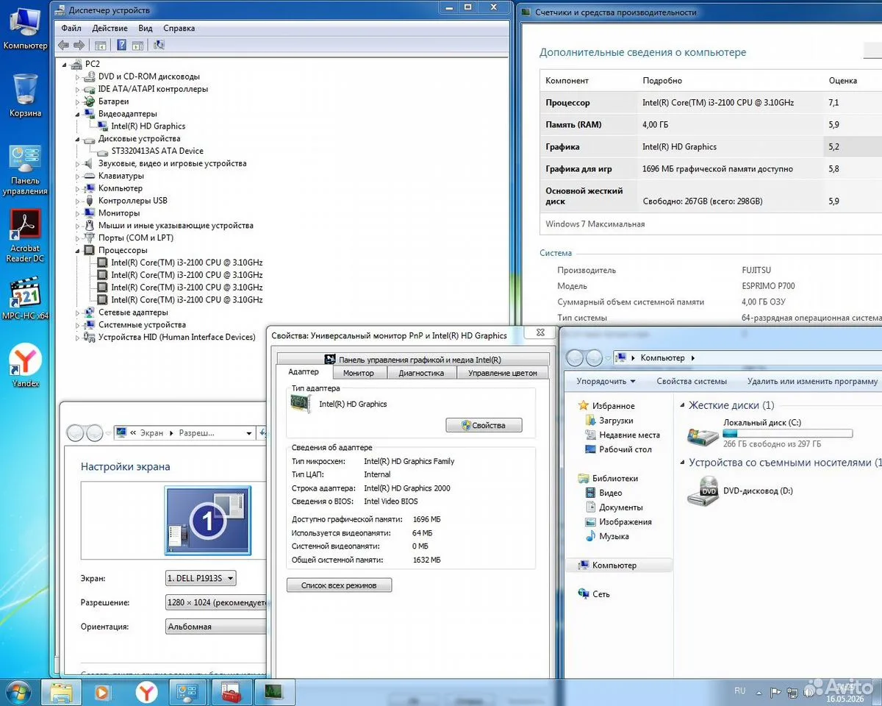This screenshot has height=706, width=882.
Task: Collapse the PC2 root node
Action: pos(65,64)
